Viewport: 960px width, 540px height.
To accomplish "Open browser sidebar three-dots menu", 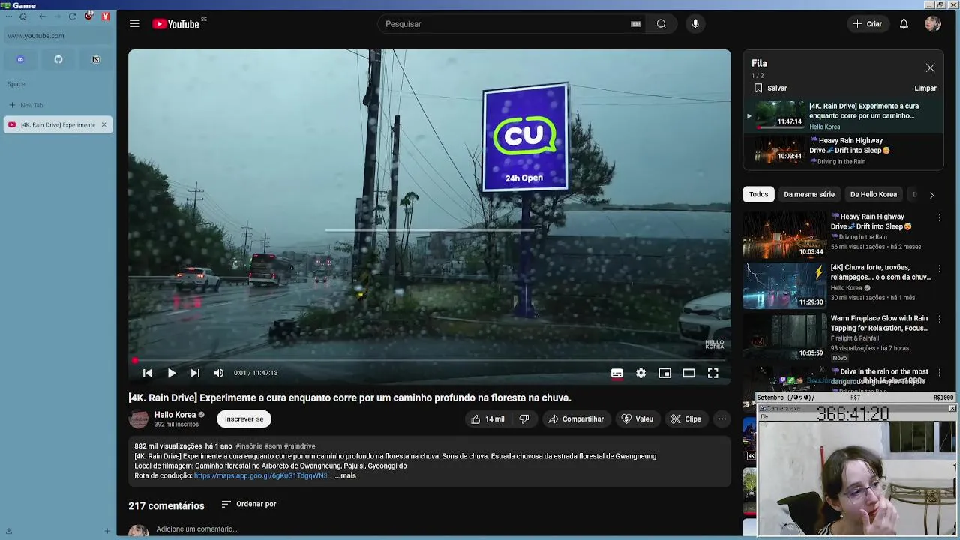I will (x=9, y=16).
